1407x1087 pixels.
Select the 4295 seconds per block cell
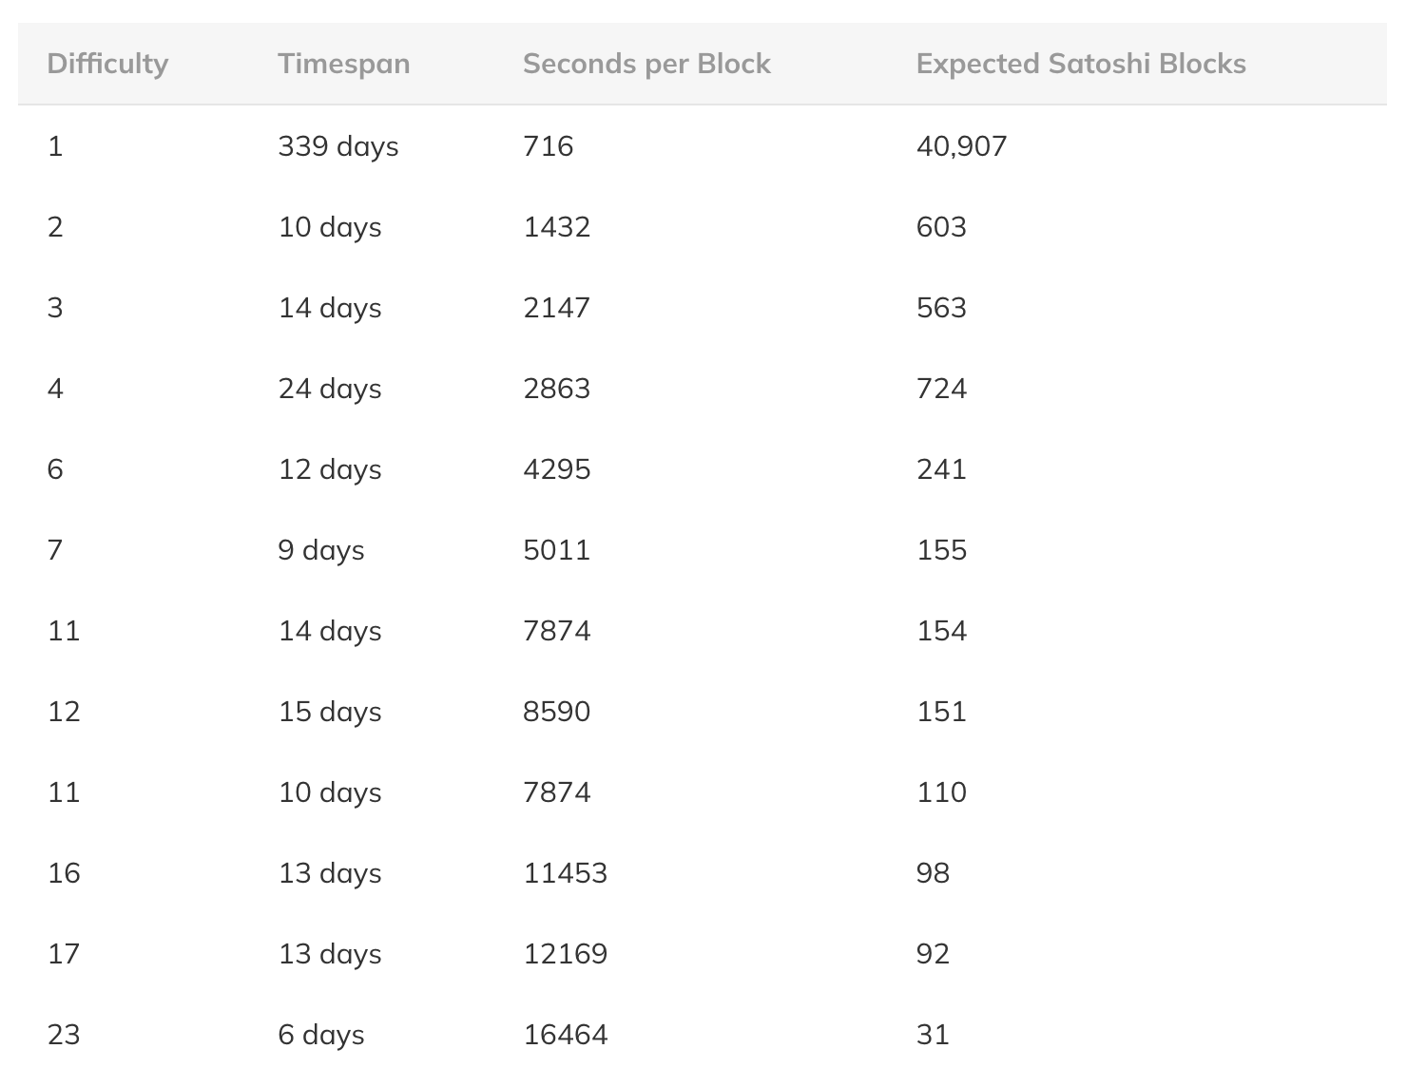[x=556, y=469]
